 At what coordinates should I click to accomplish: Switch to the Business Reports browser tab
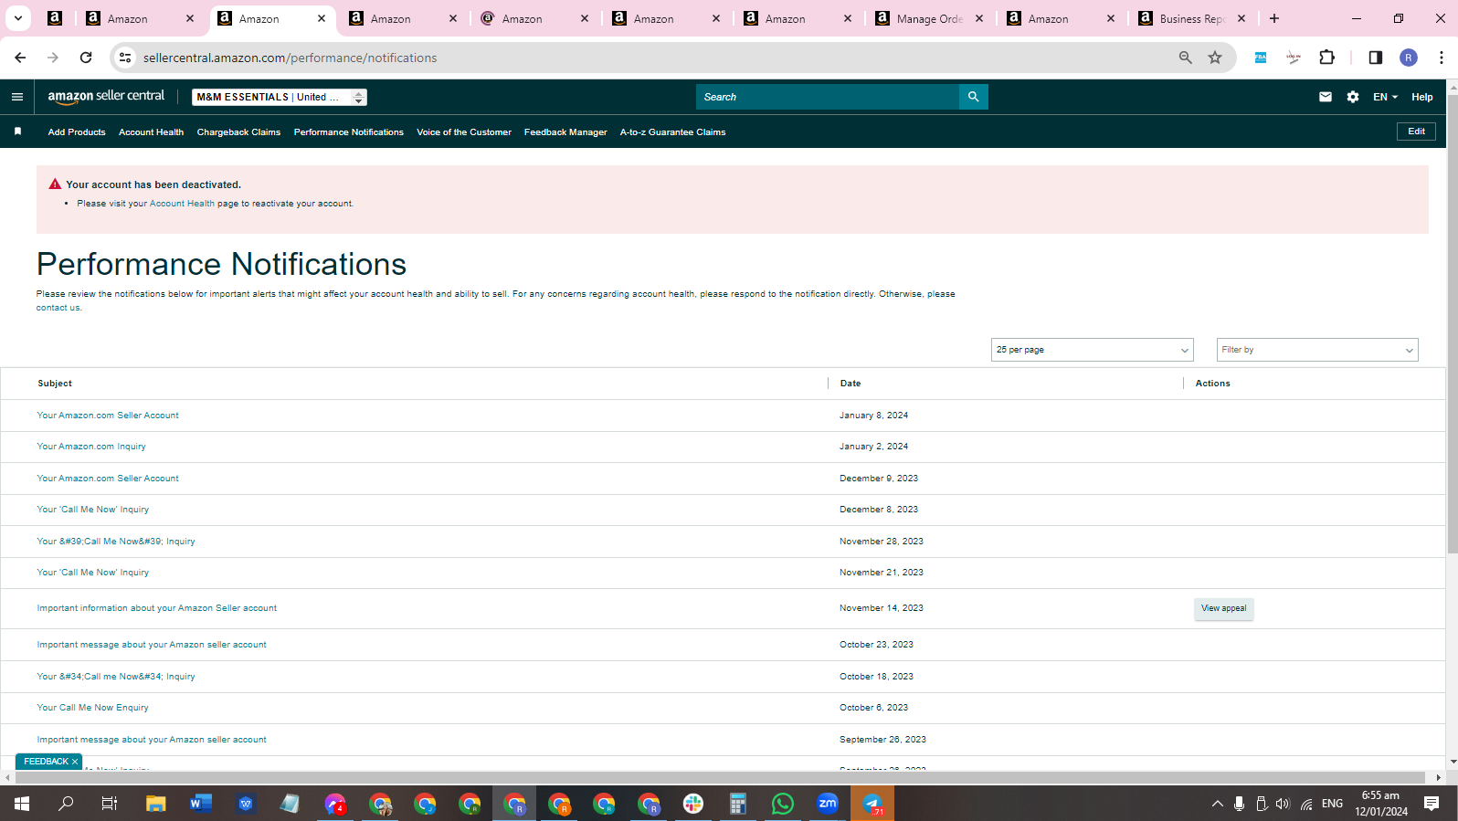pos(1192,18)
